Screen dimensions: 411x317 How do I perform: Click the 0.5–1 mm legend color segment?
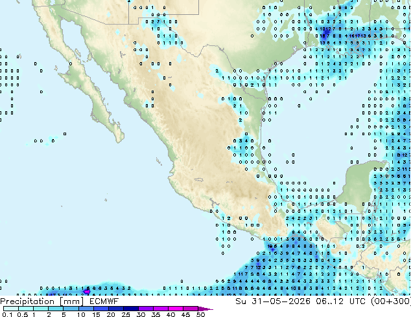pos(26,309)
